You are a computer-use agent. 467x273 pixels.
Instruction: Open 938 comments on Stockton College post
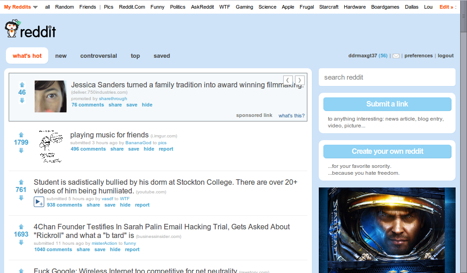tap(64, 205)
